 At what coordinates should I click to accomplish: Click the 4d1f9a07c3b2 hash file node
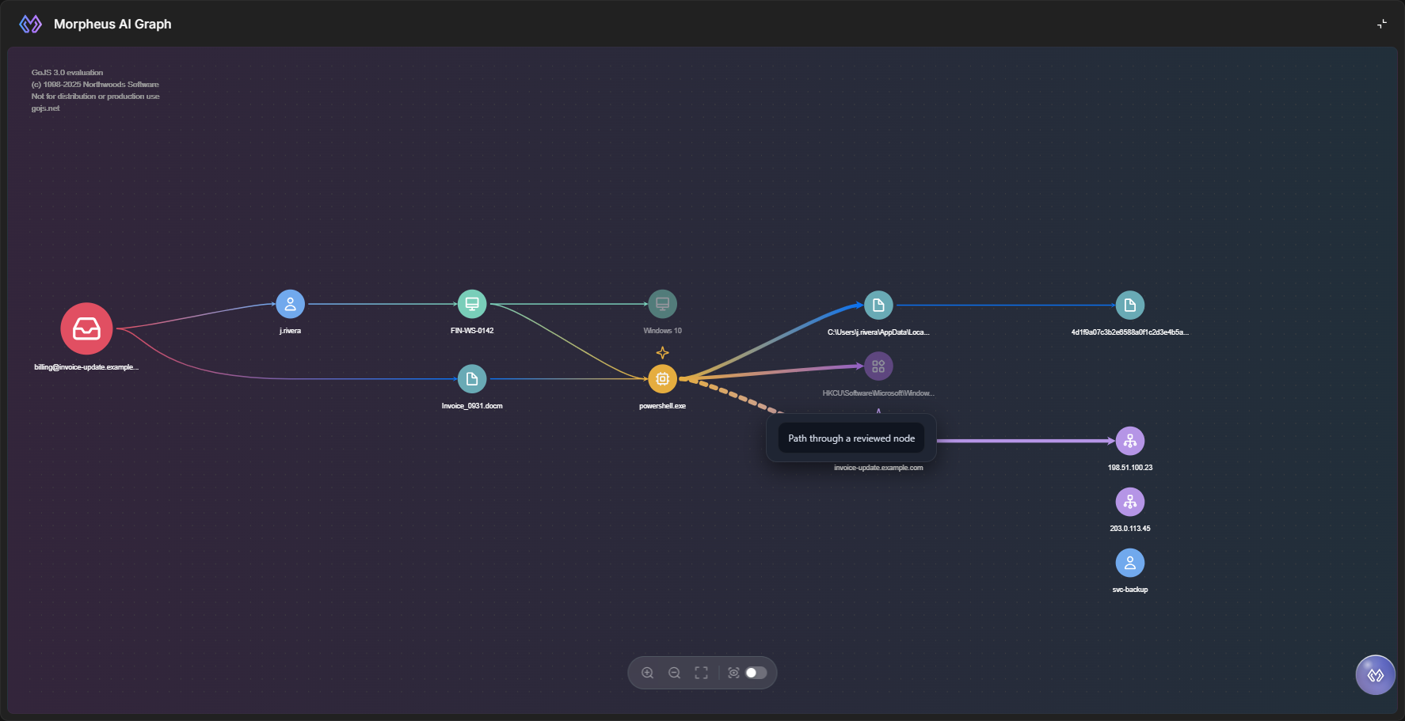coord(1129,305)
